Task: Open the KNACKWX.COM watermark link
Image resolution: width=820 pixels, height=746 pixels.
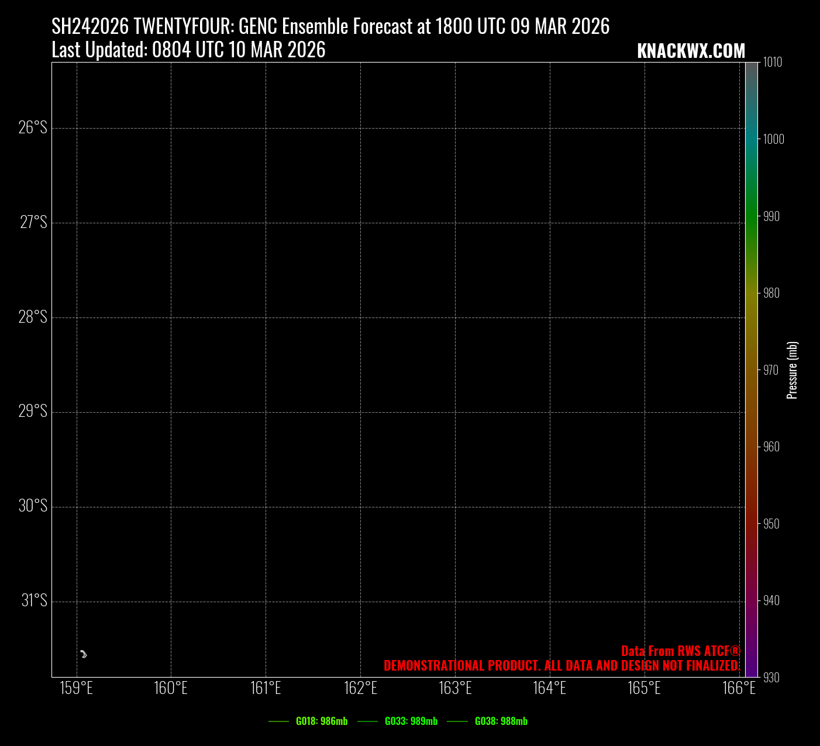Action: (691, 51)
